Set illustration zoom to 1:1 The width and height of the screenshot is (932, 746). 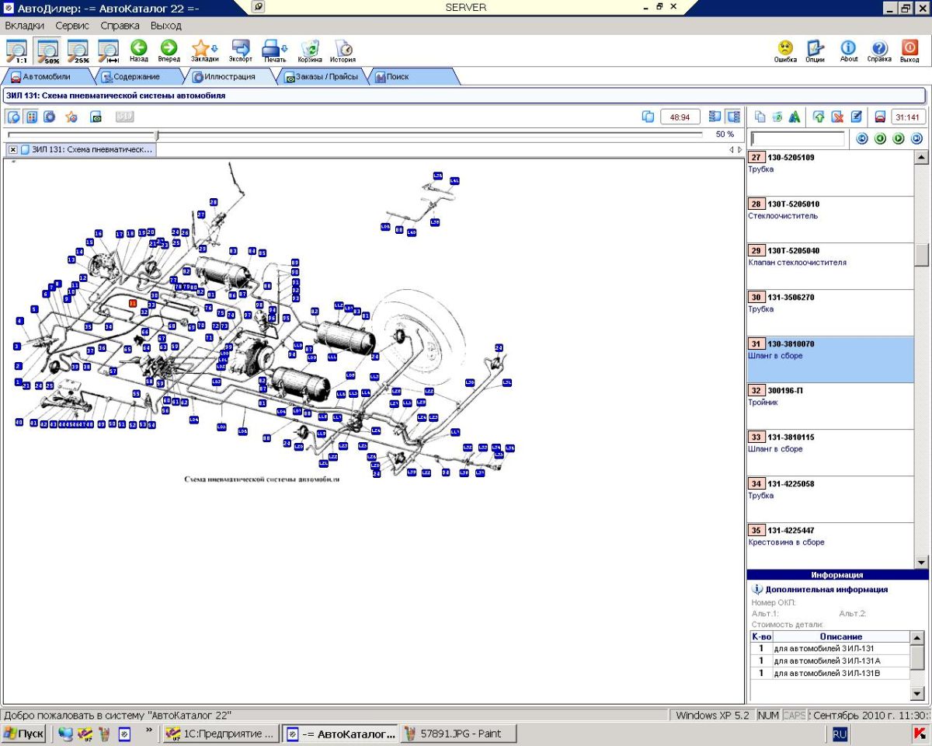coord(16,51)
